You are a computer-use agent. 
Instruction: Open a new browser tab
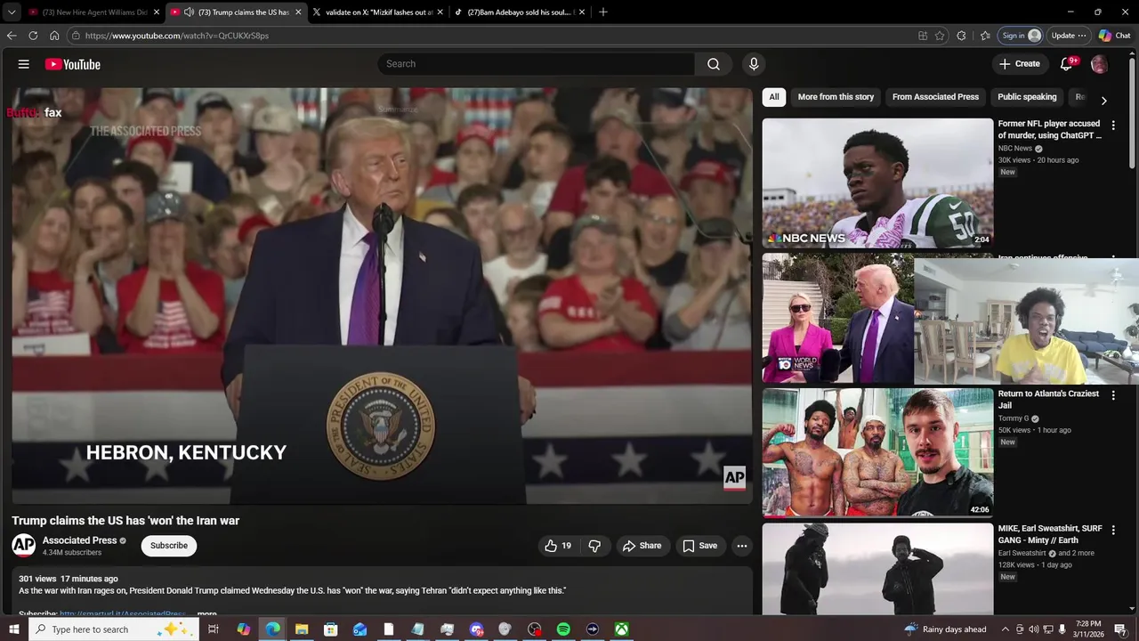(x=603, y=12)
